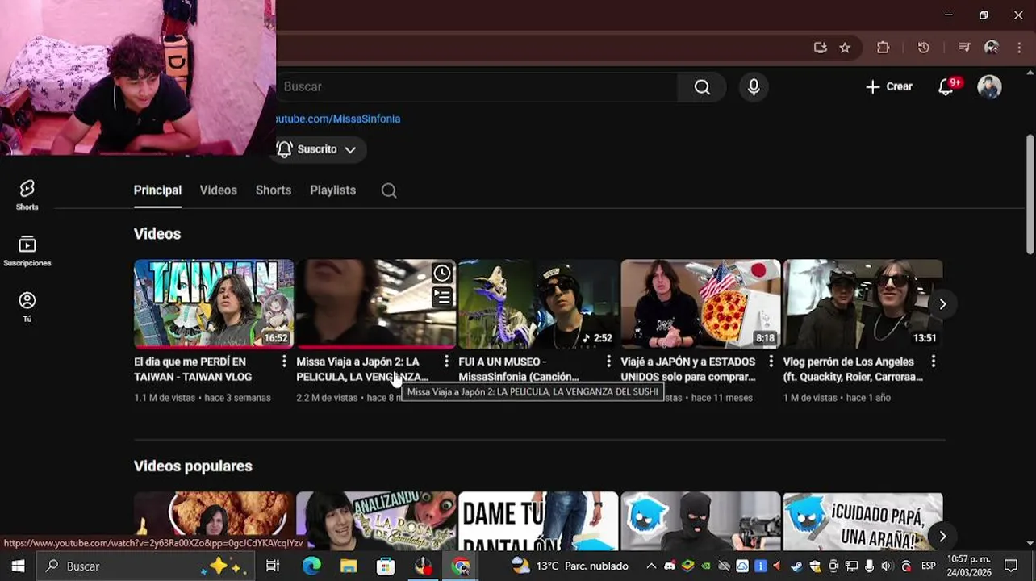Click the Windows Start button
Screen dimensions: 1036x581
pyautogui.click(x=18, y=566)
